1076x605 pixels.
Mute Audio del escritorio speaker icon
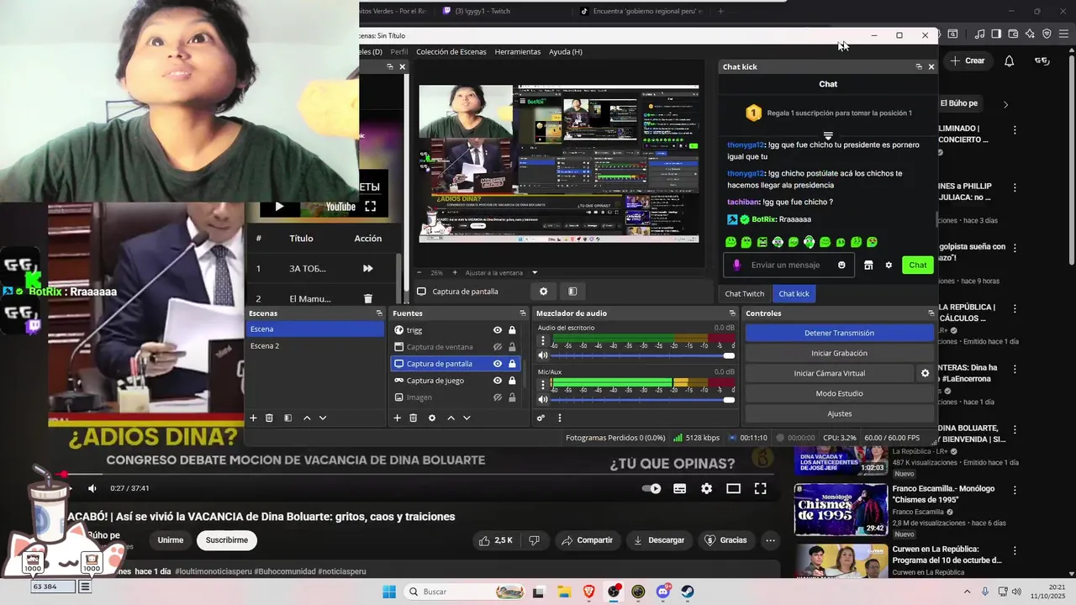pyautogui.click(x=543, y=355)
